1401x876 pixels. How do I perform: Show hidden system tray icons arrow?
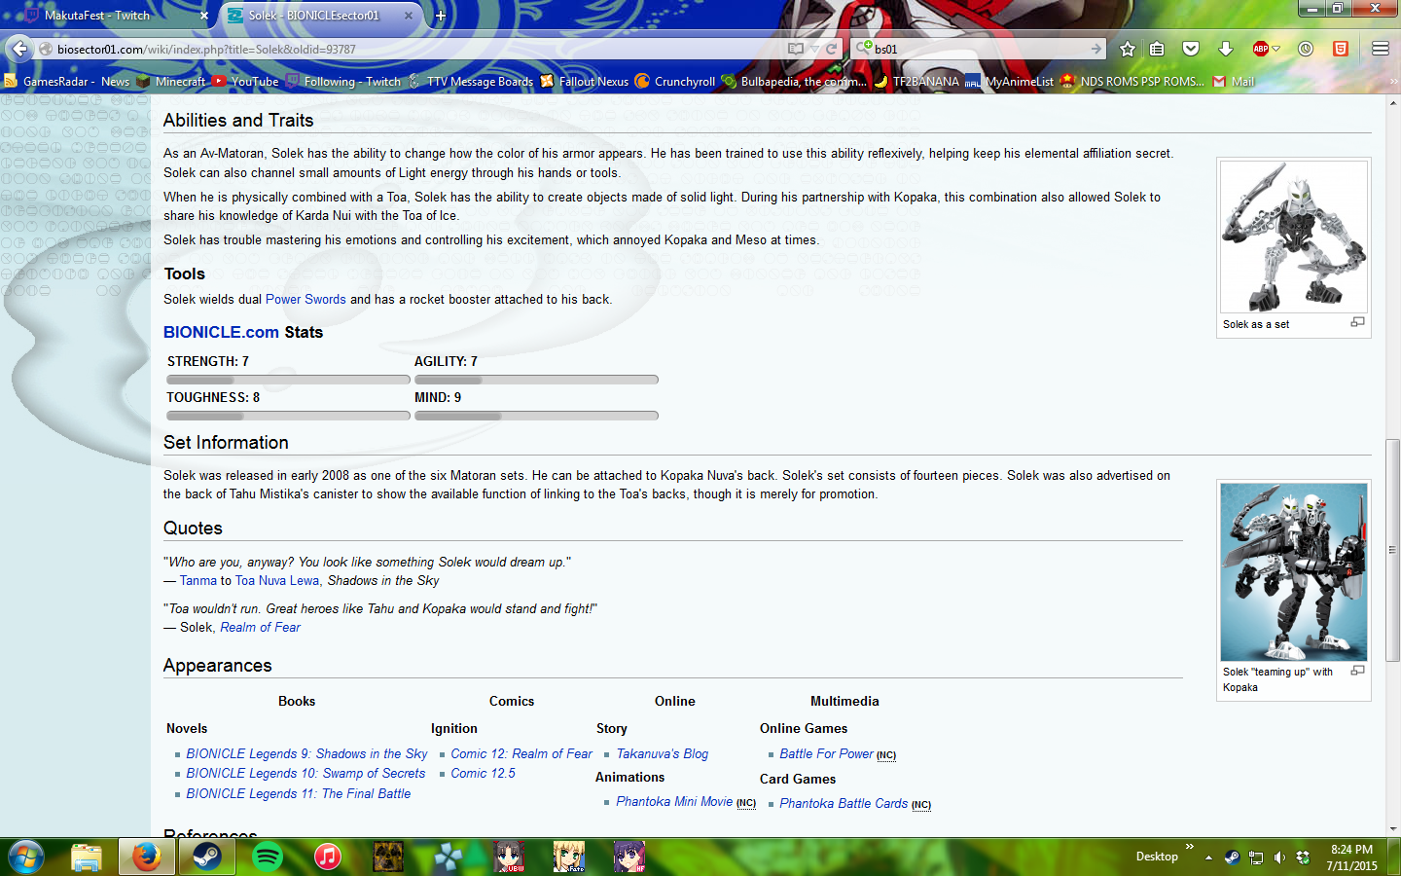pyautogui.click(x=1208, y=858)
